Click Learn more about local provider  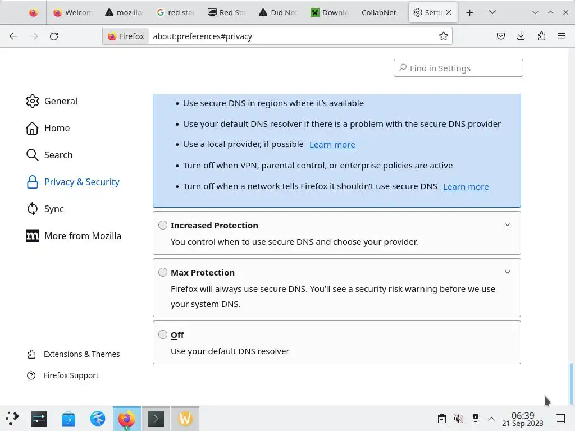[332, 145]
